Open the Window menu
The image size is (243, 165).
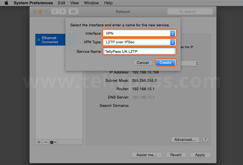coord(91,3)
